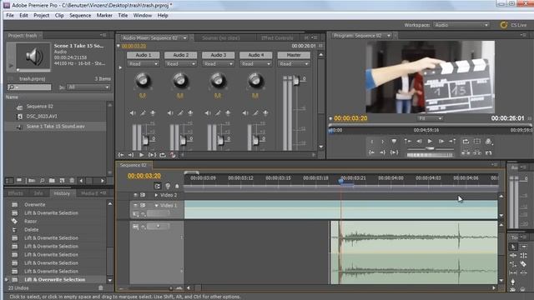
Task: Switch to the Info tab
Action: coord(38,193)
